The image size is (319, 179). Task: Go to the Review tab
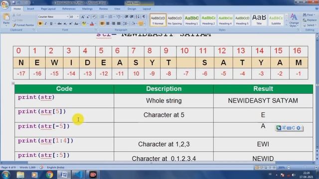103,9
